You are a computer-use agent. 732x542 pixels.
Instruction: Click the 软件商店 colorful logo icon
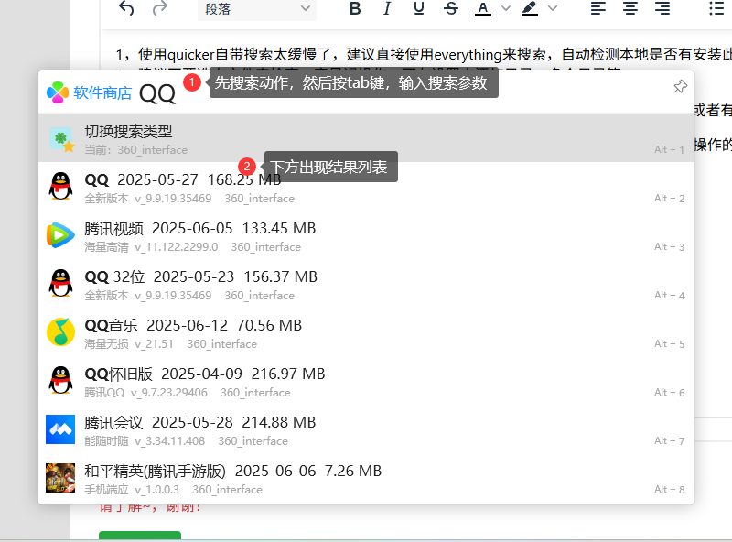tap(58, 92)
